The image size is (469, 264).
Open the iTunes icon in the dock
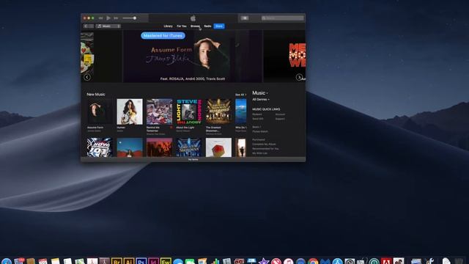(x=288, y=261)
